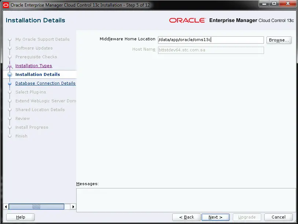Click the disabled Host Name field
The height and width of the screenshot is (224, 298).
tap(211, 50)
